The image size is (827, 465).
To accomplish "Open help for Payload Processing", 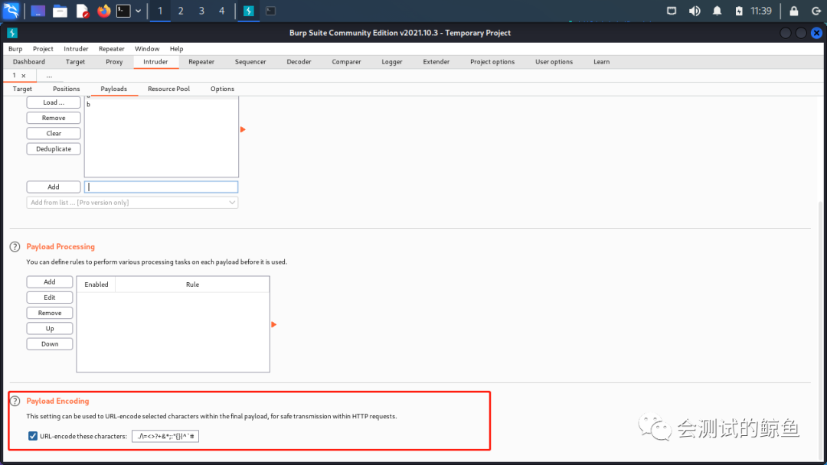I will pos(15,246).
